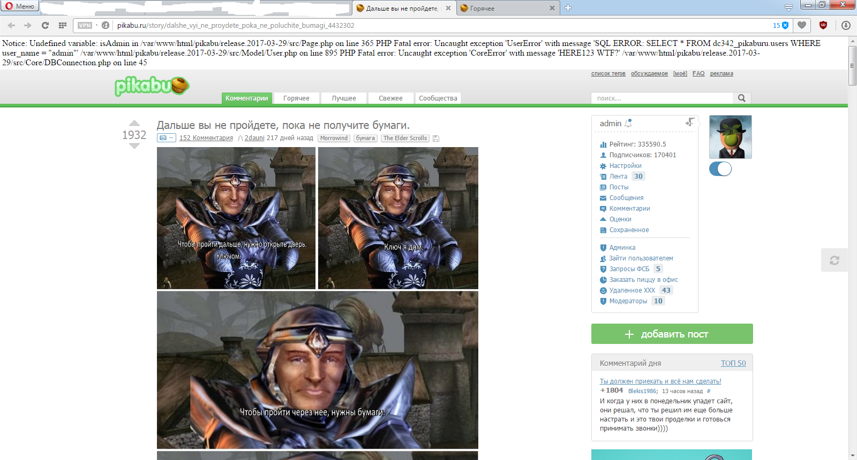The height and width of the screenshot is (460, 857).
Task: Open the Speed Dial grid icon
Action: click(x=63, y=25)
